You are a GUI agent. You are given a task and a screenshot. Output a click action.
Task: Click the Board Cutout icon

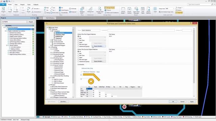tap(129, 10)
